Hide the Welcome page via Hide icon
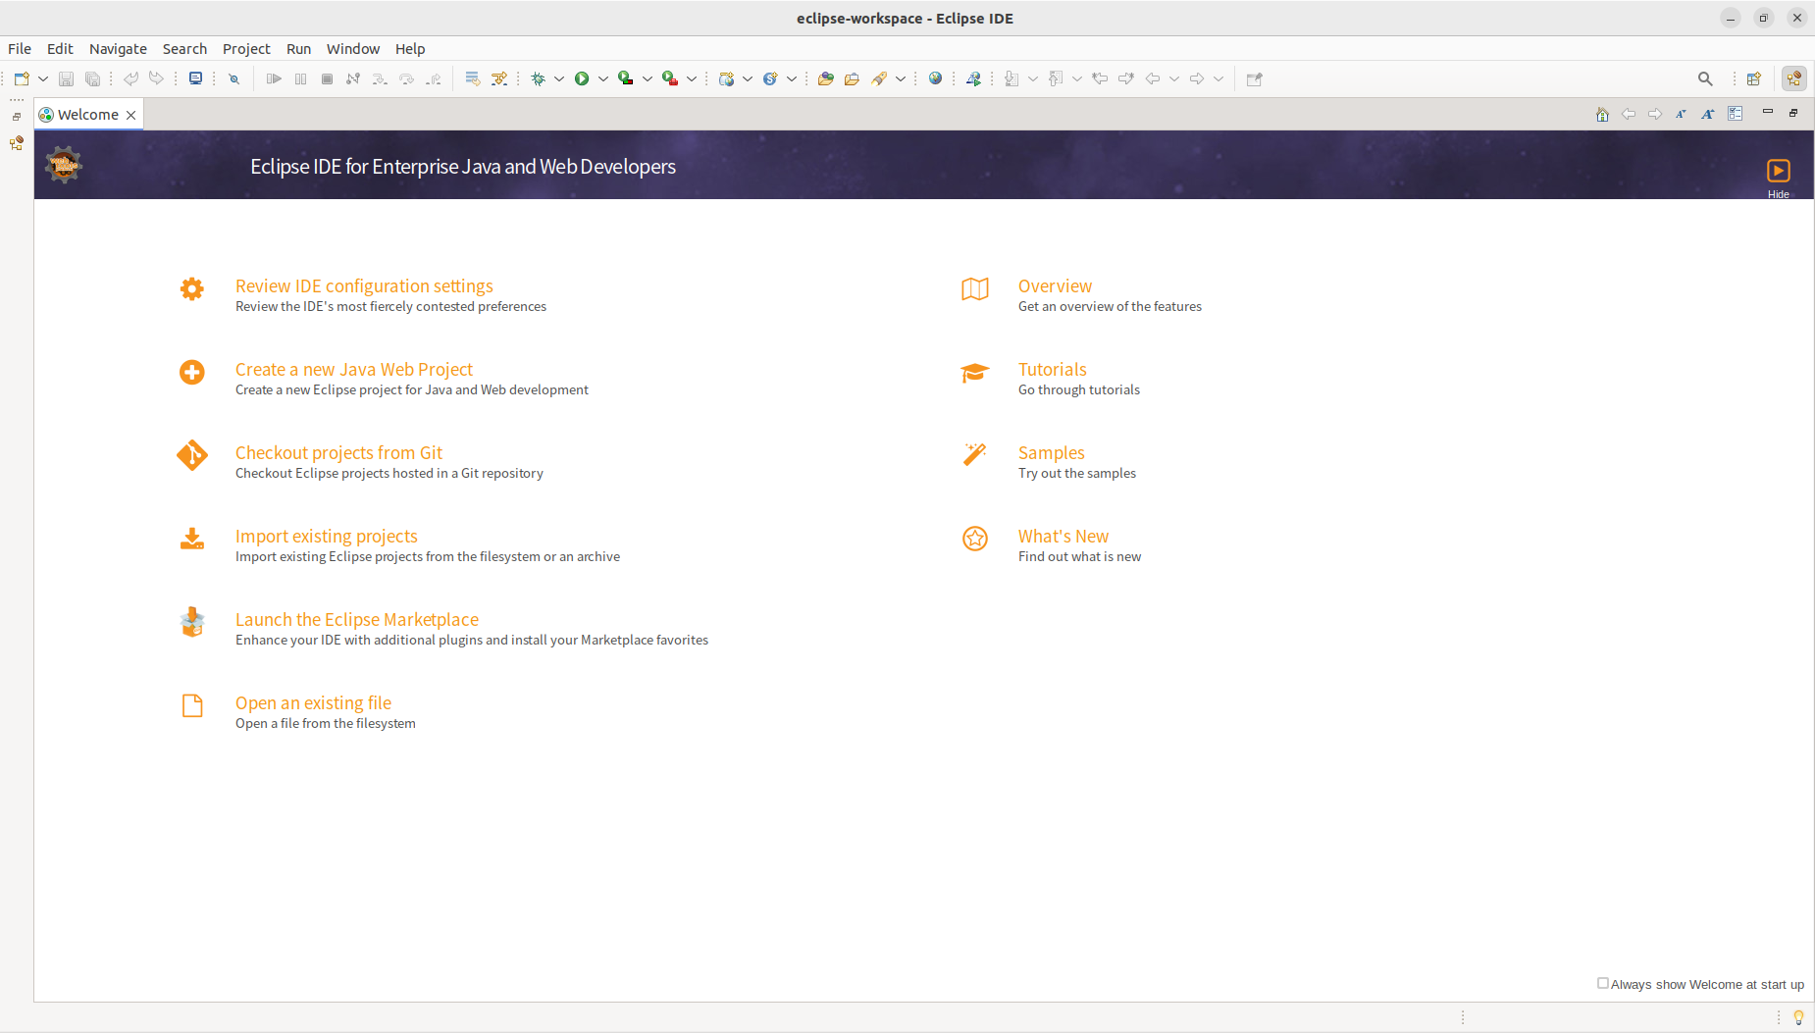1815x1033 pixels. point(1779,171)
